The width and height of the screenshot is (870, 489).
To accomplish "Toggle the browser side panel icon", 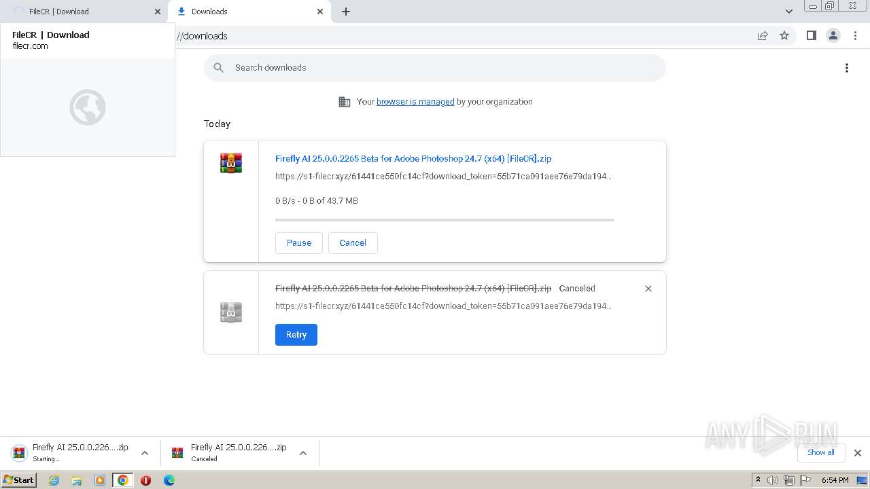I will coord(811,35).
